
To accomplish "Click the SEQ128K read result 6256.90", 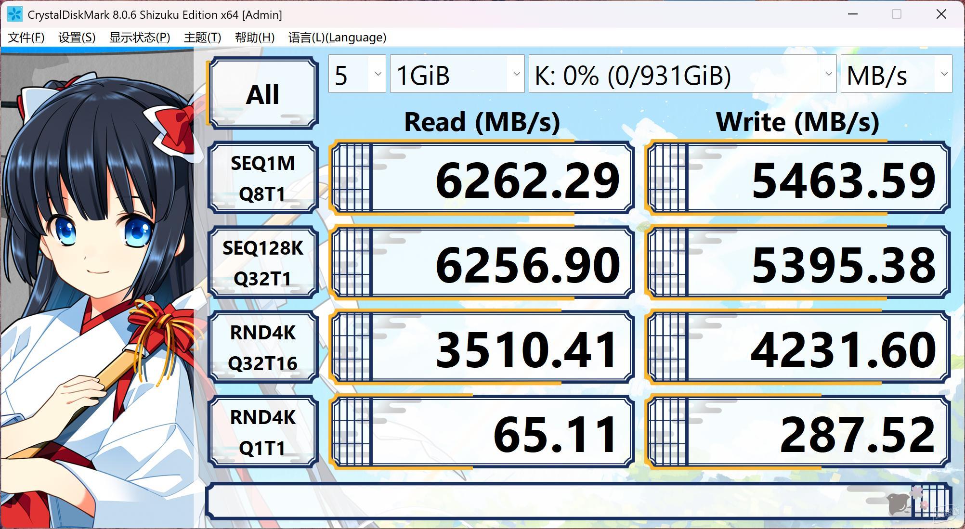I will click(482, 263).
